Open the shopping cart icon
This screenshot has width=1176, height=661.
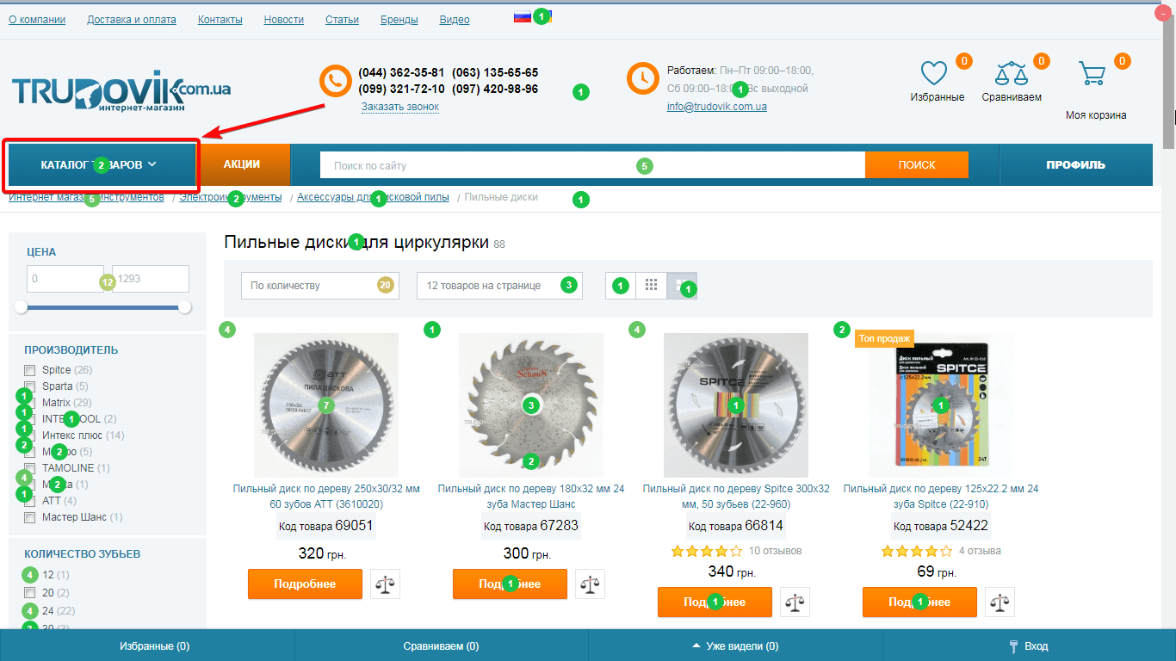pos(1092,73)
